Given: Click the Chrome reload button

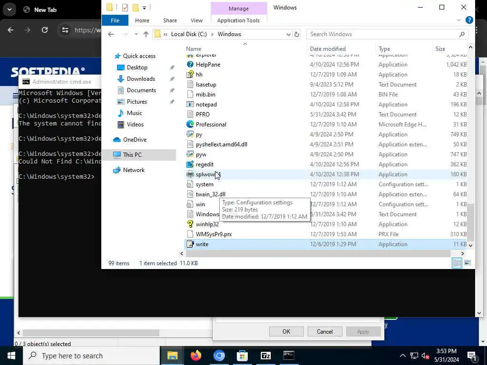Looking at the screenshot, I should coord(45,30).
